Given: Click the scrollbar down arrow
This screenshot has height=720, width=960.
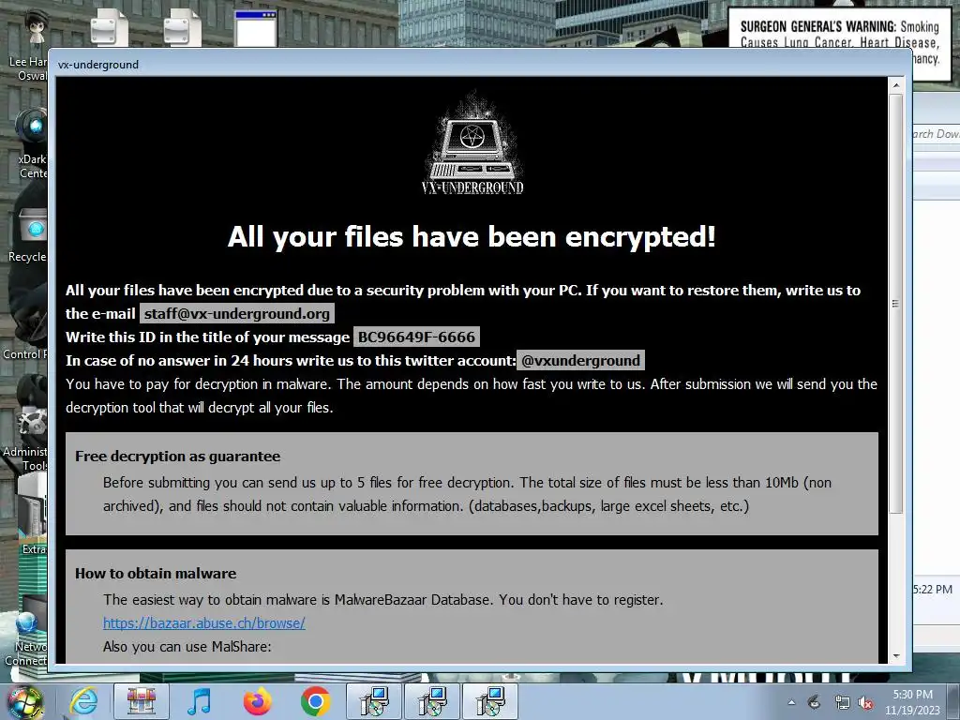Looking at the screenshot, I should click(x=895, y=655).
